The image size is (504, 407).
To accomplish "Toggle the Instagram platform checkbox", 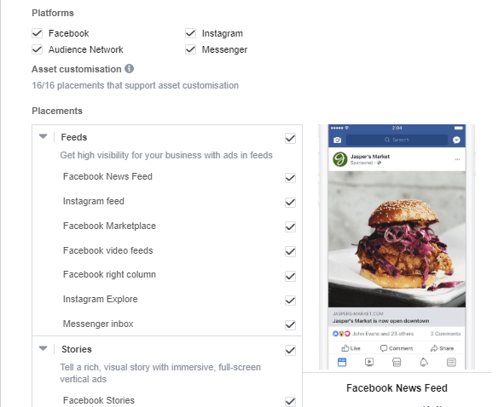I will pyautogui.click(x=191, y=33).
